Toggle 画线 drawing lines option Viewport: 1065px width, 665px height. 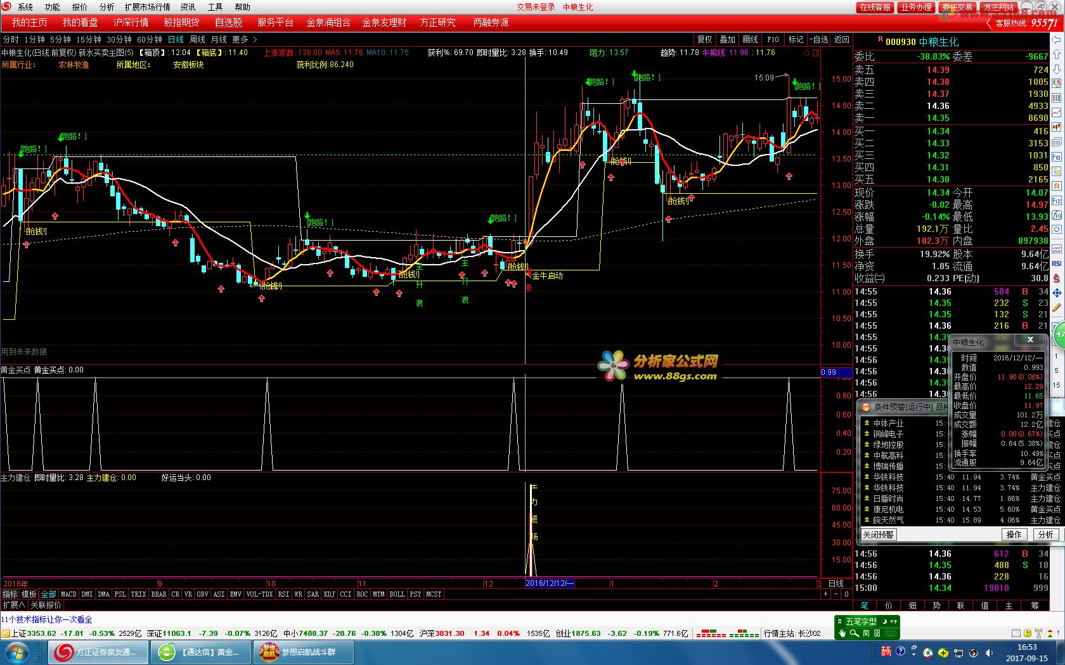[x=751, y=39]
